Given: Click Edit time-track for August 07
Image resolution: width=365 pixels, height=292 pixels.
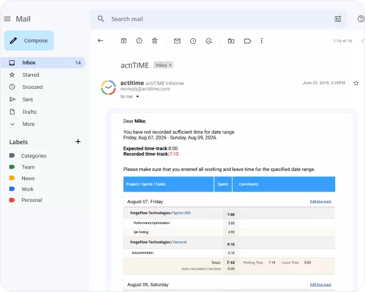Looking at the screenshot, I should pos(321,201).
